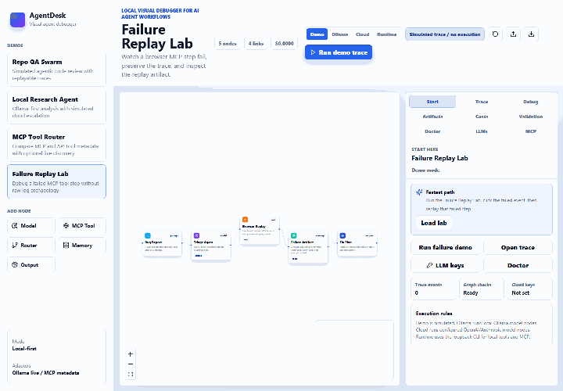
Task: Add an Output node
Action: coord(31,265)
